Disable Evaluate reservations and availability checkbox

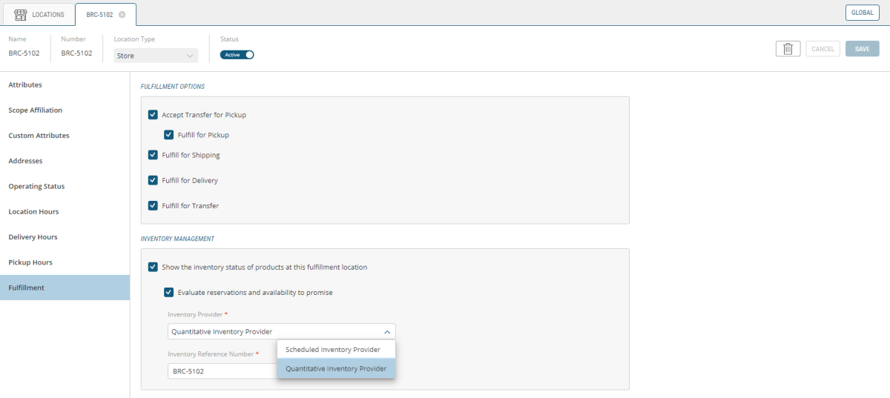pos(169,292)
